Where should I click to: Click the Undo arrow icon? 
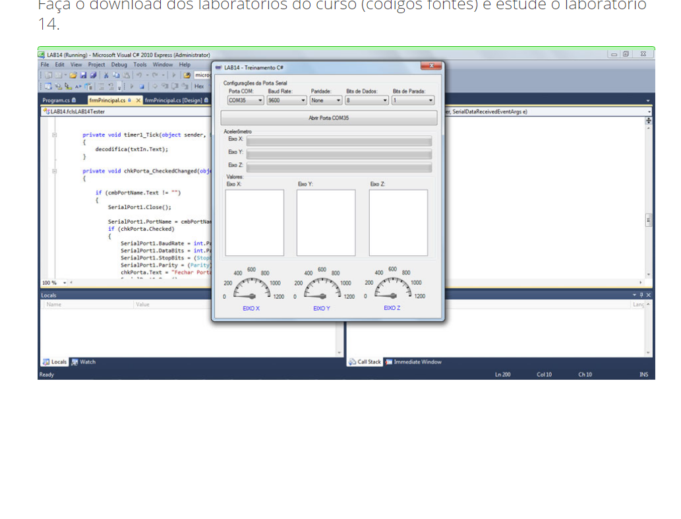coord(140,75)
